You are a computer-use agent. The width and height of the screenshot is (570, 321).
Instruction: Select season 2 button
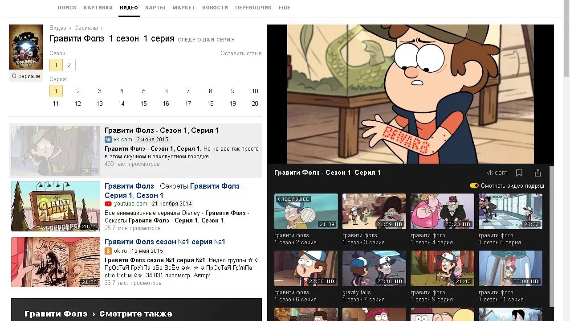(x=69, y=65)
